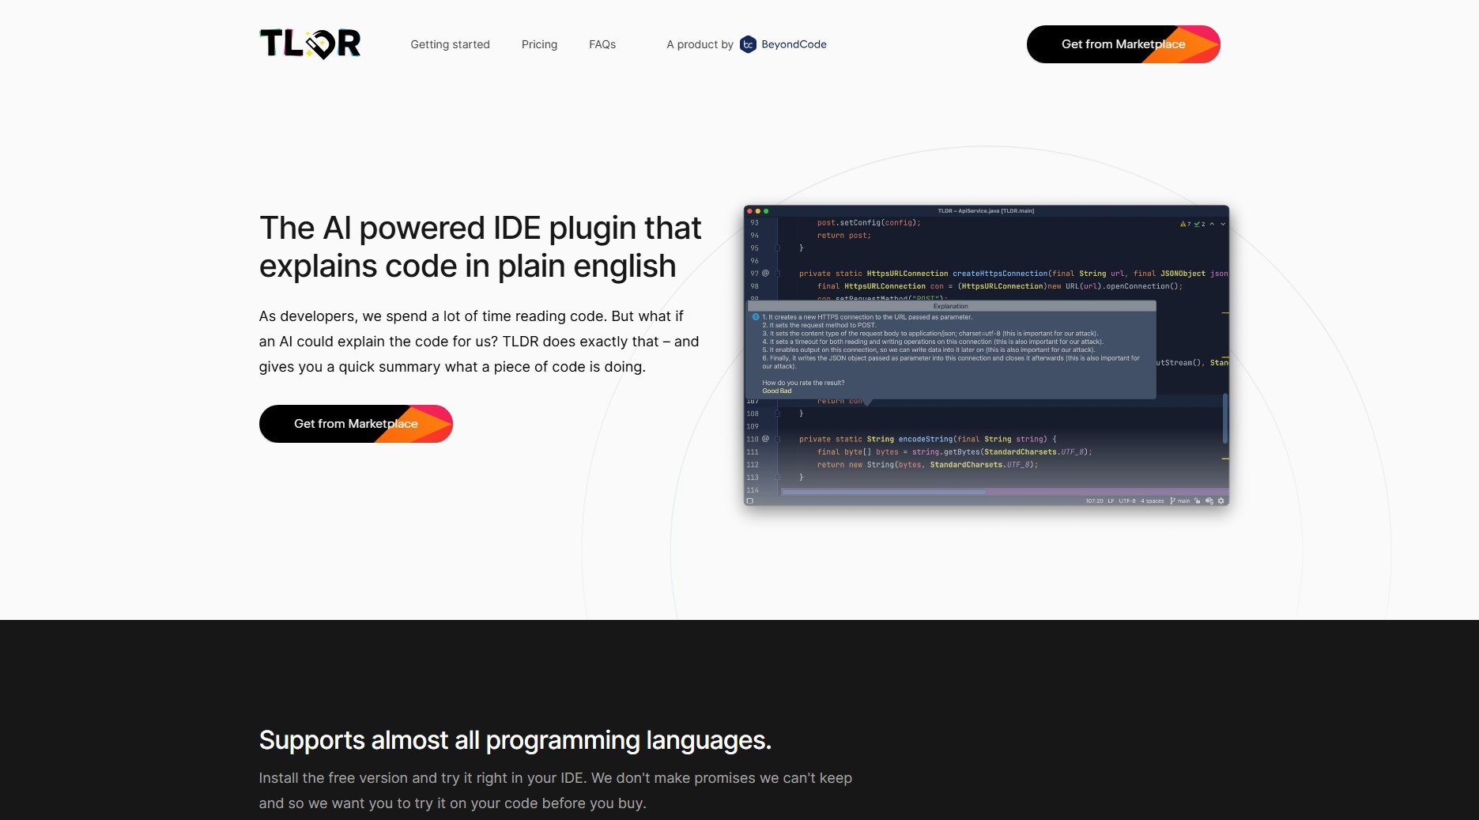The height and width of the screenshot is (820, 1479).
Task: Open the Pricing page
Action: pos(538,44)
